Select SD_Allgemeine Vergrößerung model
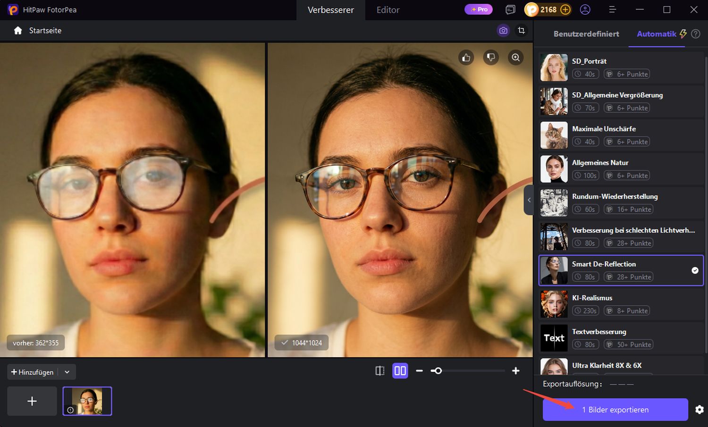 click(x=621, y=101)
